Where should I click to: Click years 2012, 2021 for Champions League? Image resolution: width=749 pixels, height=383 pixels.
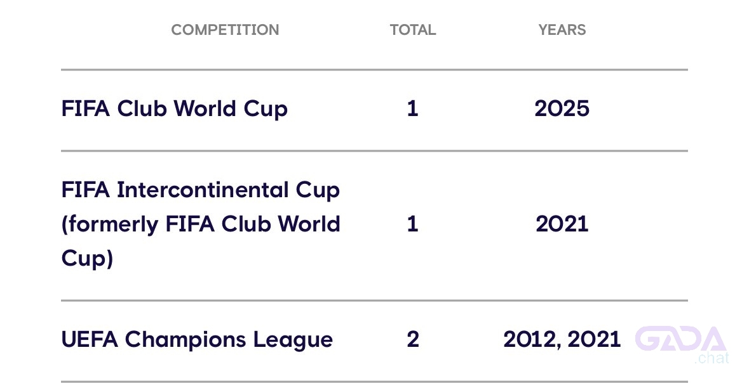click(562, 339)
